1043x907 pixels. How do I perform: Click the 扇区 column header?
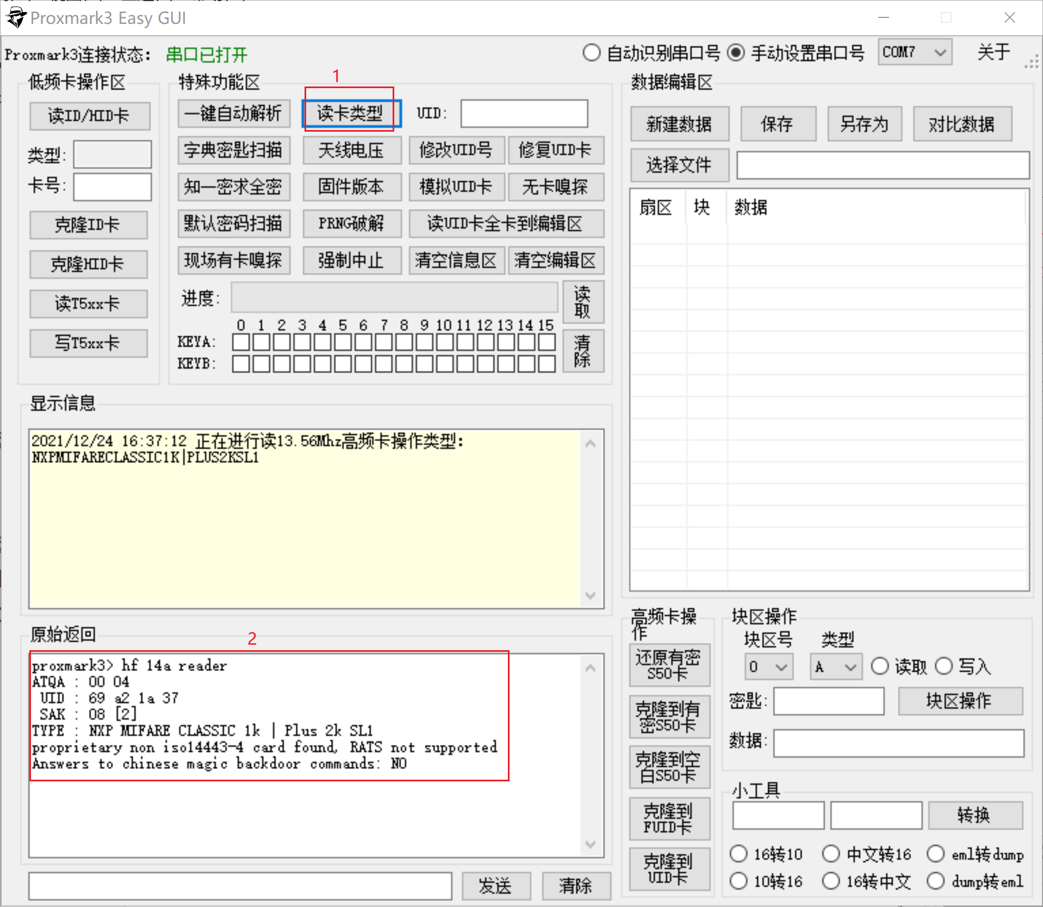click(x=656, y=207)
